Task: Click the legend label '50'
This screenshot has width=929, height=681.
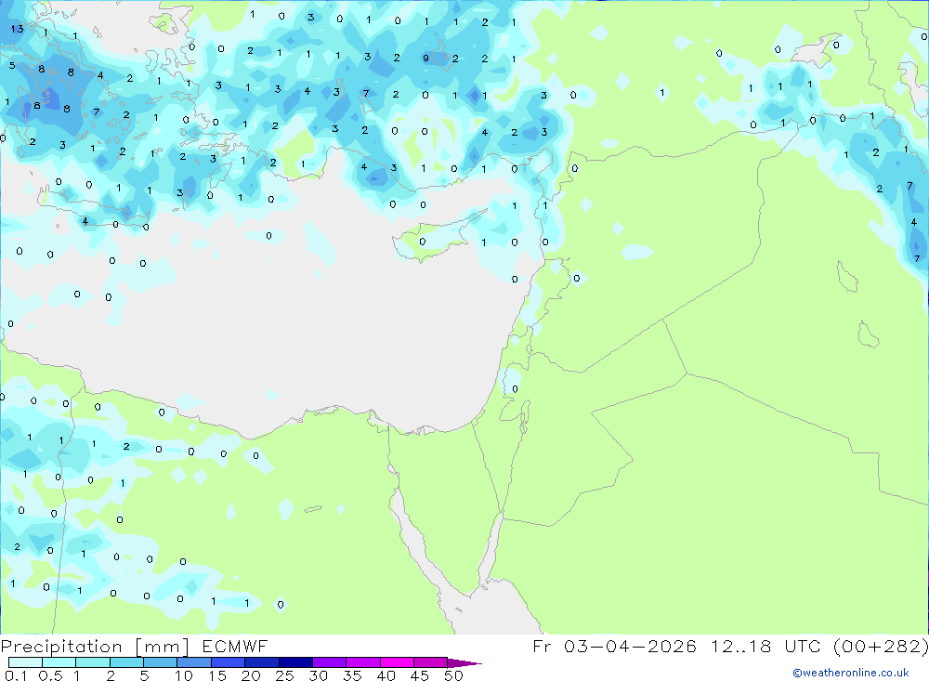Action: (x=453, y=675)
